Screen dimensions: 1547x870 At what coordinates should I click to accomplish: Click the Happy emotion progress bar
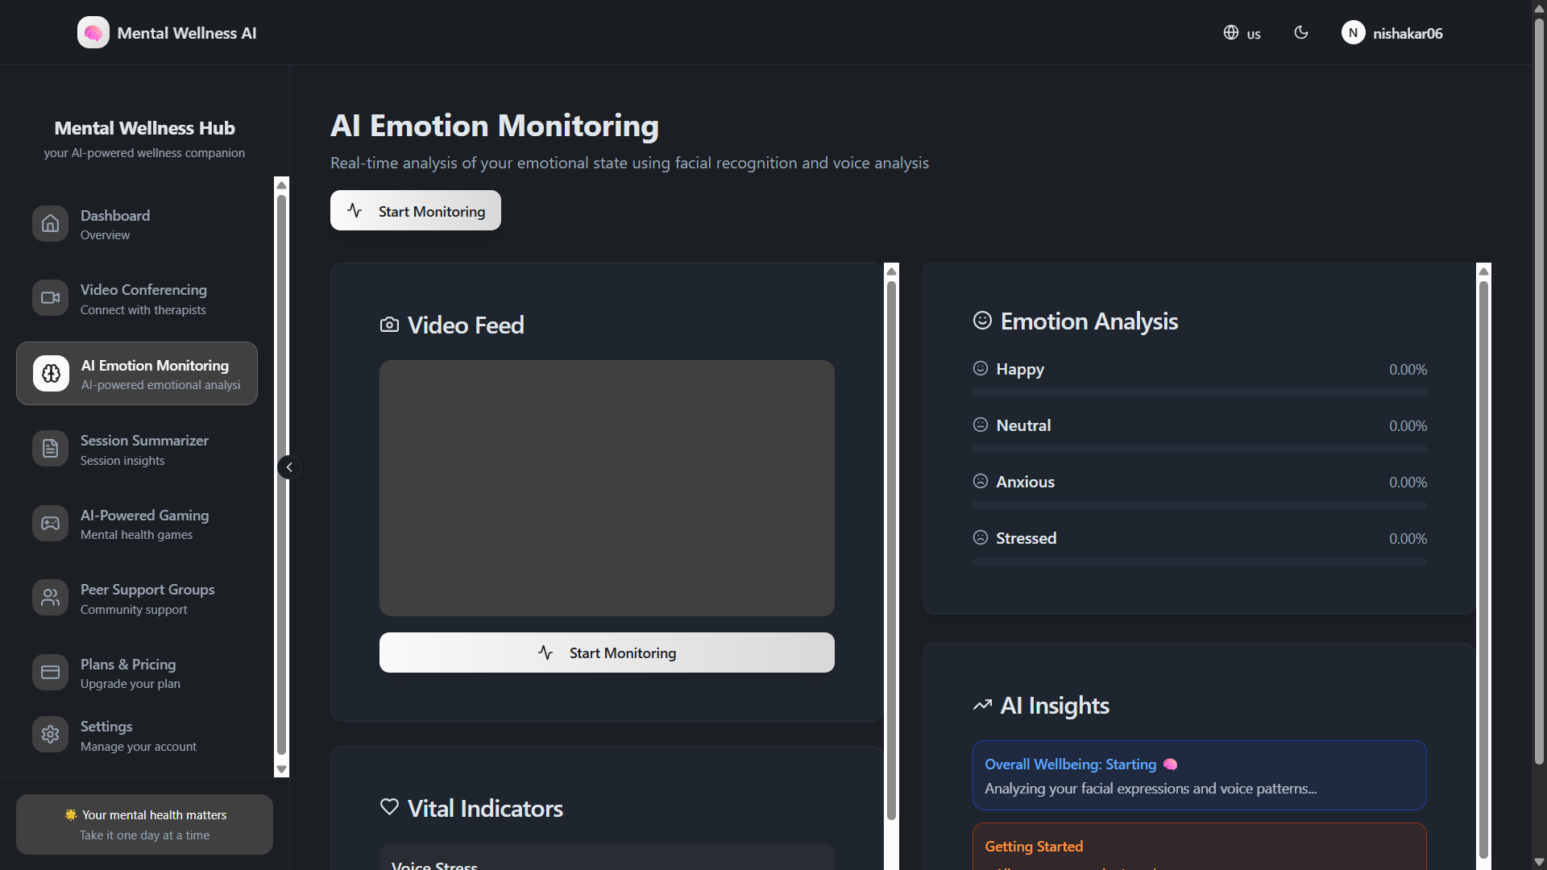point(1199,392)
